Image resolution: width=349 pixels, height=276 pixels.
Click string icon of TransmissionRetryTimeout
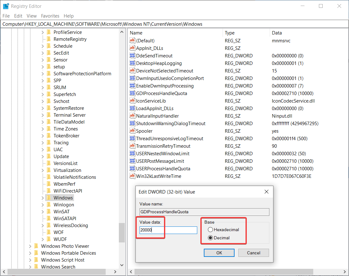tap(132, 146)
